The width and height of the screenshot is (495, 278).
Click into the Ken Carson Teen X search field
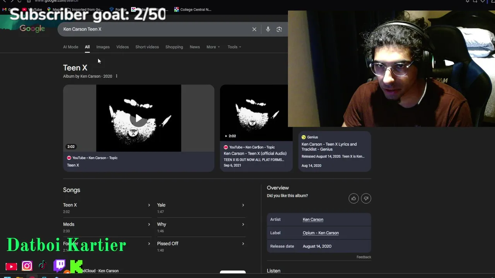(155, 29)
